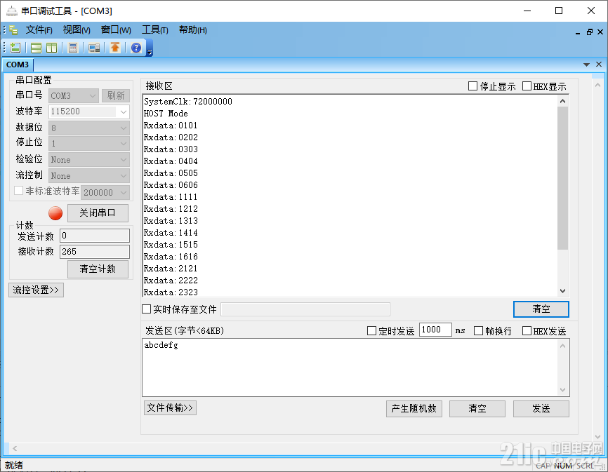Open the 串口号 COM3 dropdown
The width and height of the screenshot is (608, 472).
(73, 95)
